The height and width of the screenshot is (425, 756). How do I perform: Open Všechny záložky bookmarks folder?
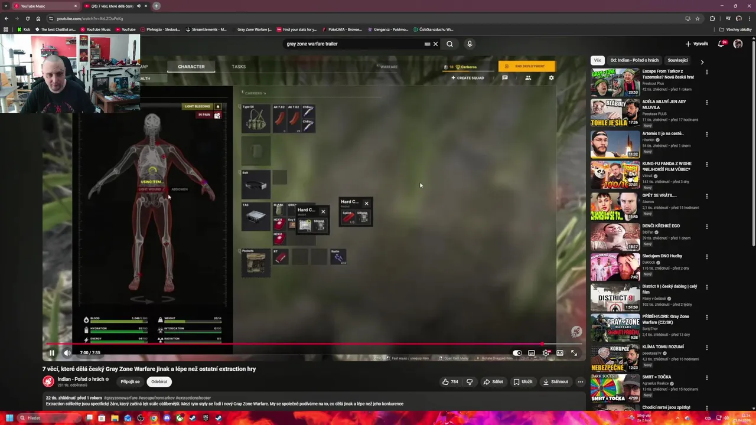pos(735,30)
